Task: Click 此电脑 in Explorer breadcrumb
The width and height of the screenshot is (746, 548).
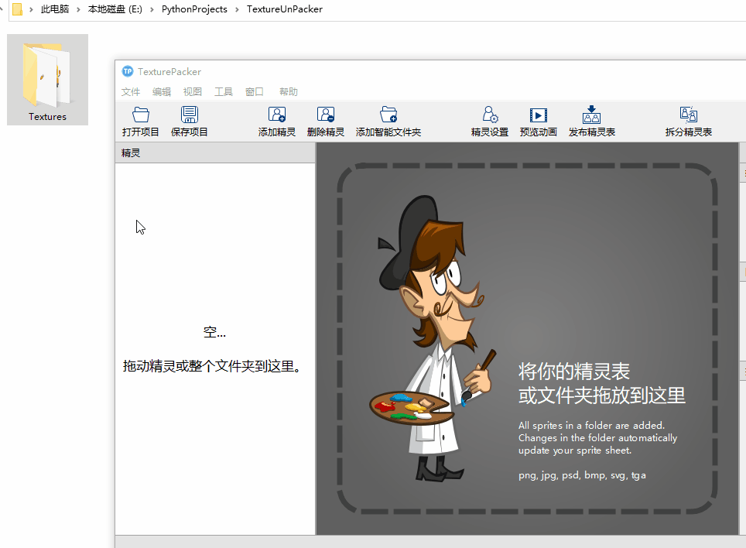Action: pos(55,9)
